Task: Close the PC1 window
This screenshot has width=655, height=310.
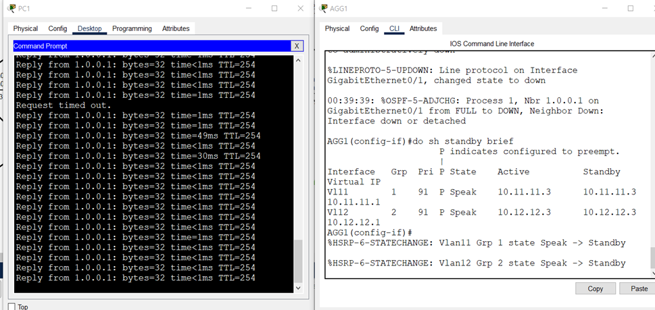Action: [x=300, y=8]
